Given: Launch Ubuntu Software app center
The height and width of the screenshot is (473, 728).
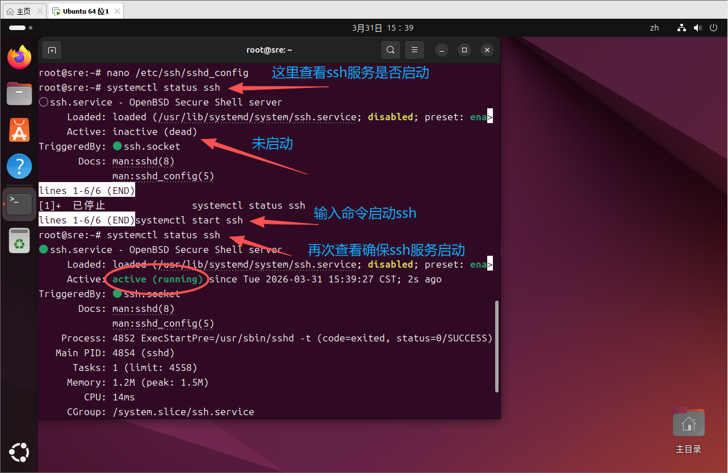Looking at the screenshot, I should click(19, 130).
